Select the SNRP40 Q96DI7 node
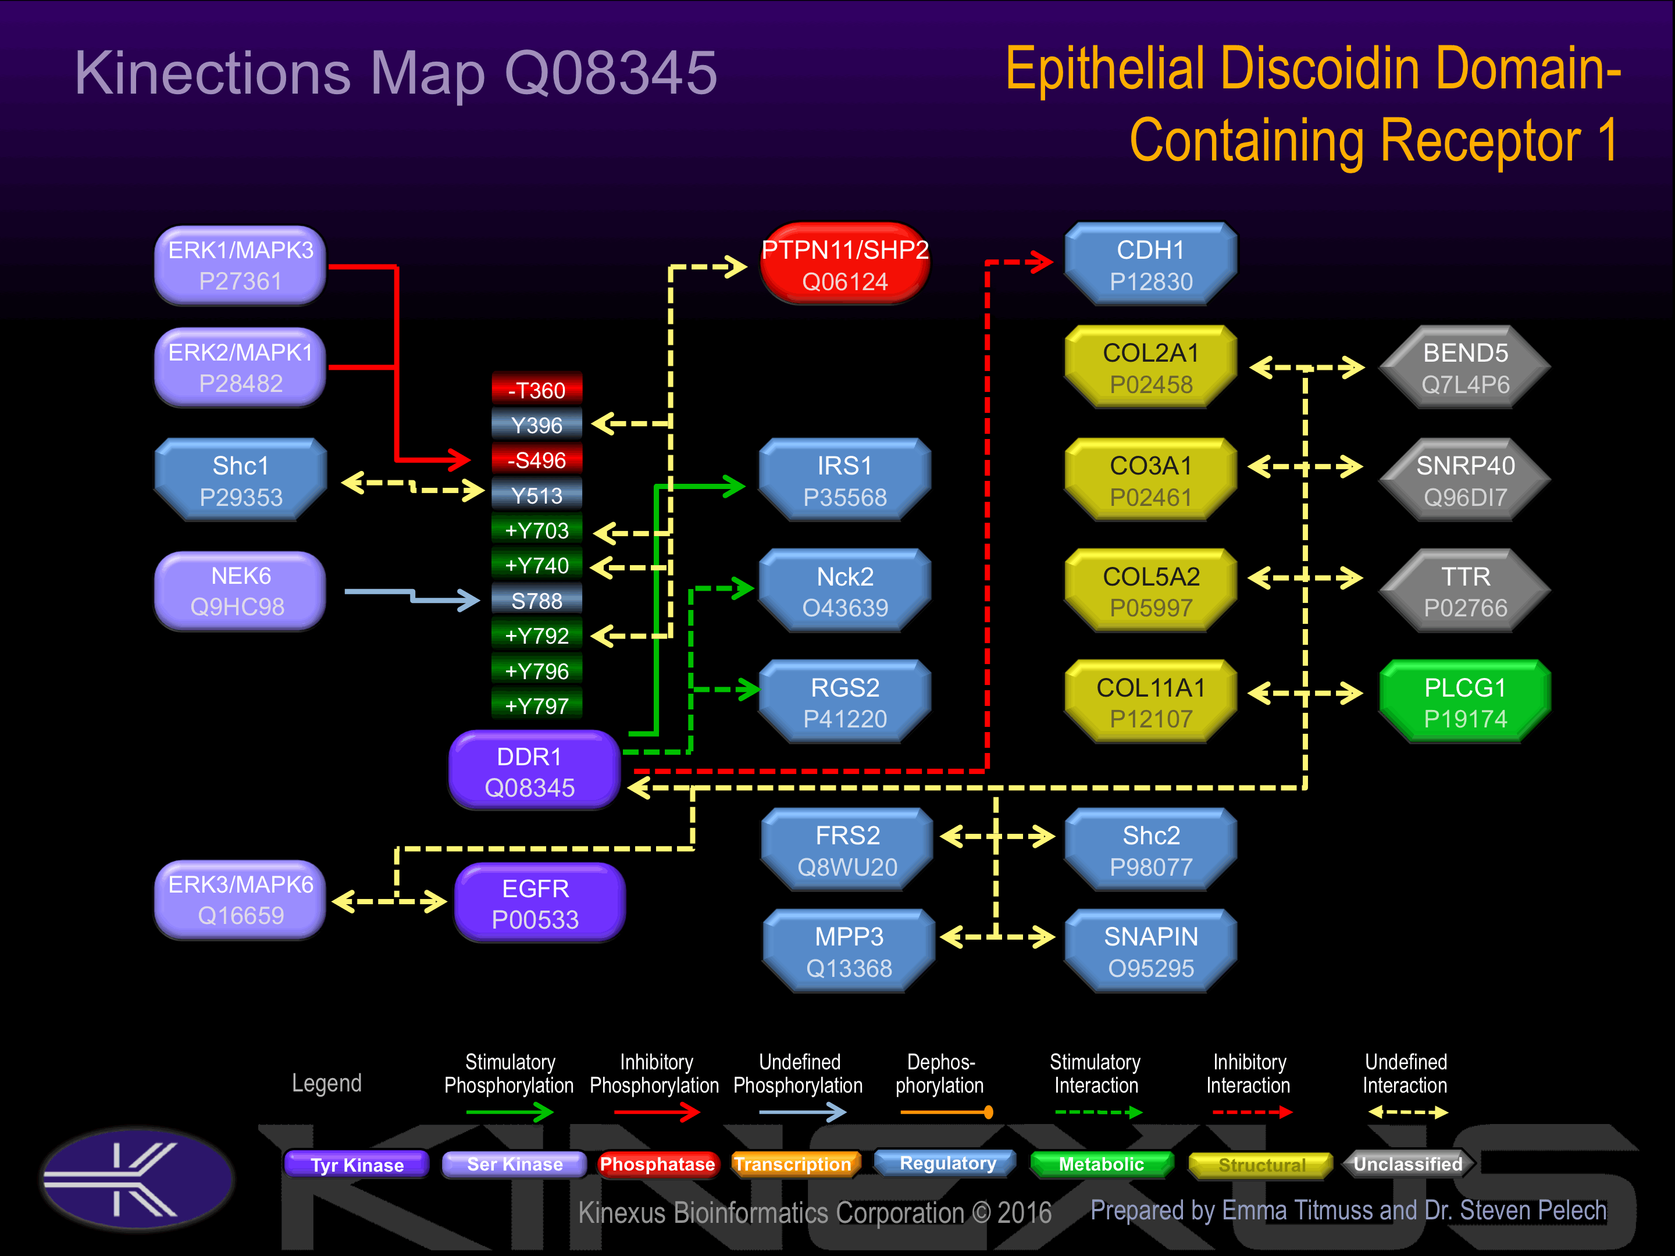Viewport: 1675px width, 1256px height. (x=1465, y=480)
